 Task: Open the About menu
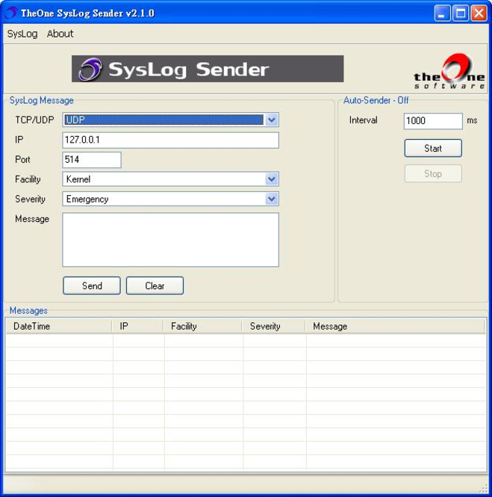60,34
